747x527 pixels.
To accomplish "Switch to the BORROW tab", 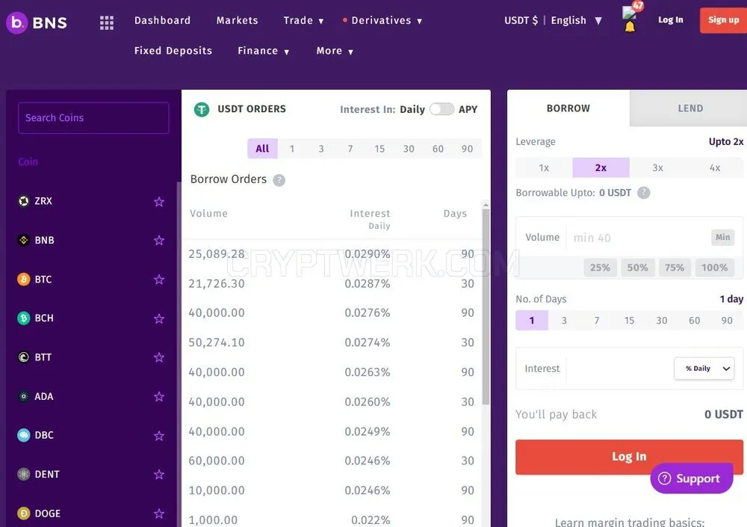I will pyautogui.click(x=568, y=108).
